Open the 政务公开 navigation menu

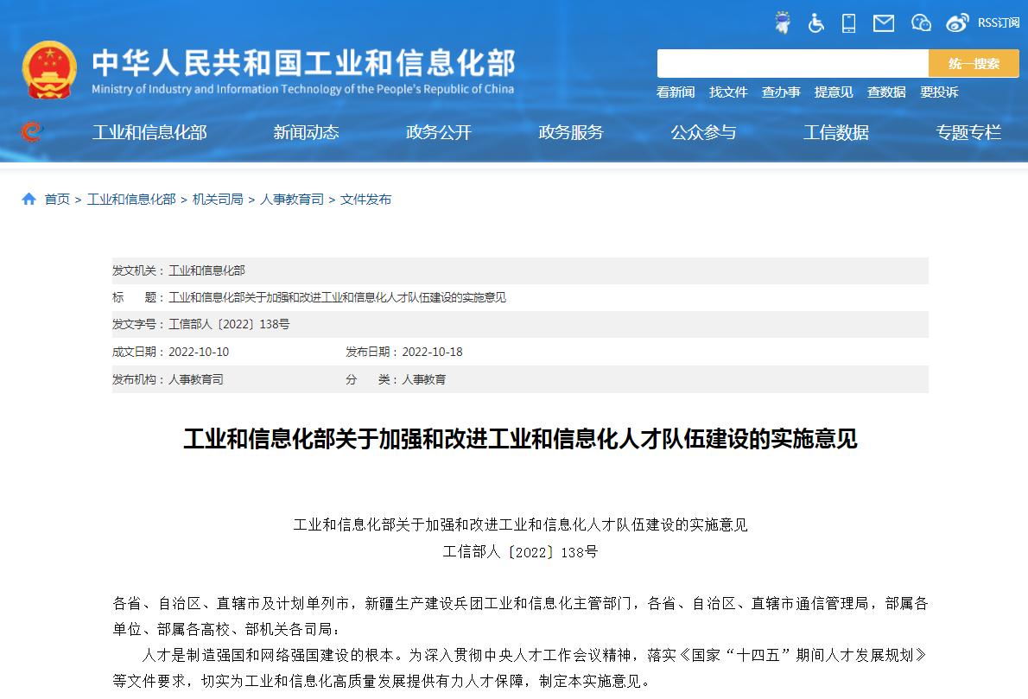(x=439, y=132)
